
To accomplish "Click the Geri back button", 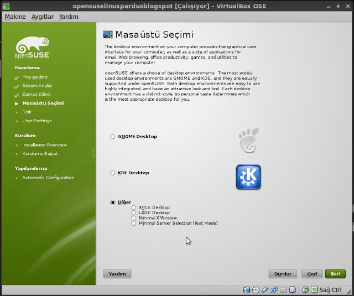I will point(312,274).
